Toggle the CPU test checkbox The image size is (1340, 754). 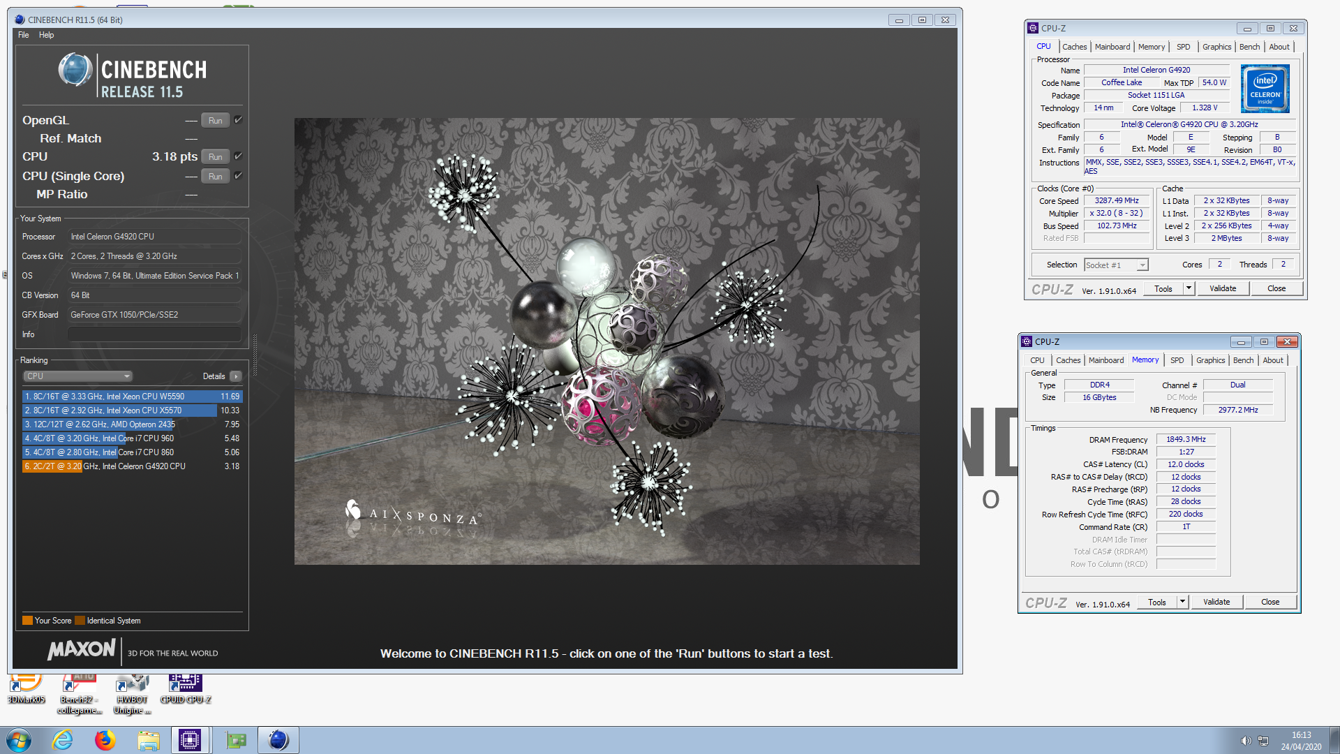point(238,156)
